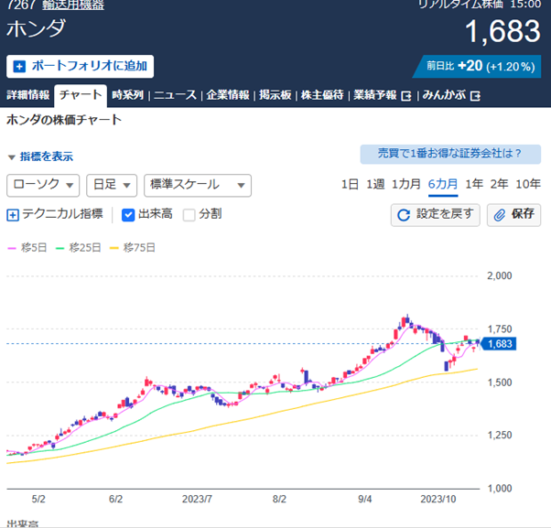Click external-link icon beside 業績予報
The image size is (551, 528).
coord(406,96)
